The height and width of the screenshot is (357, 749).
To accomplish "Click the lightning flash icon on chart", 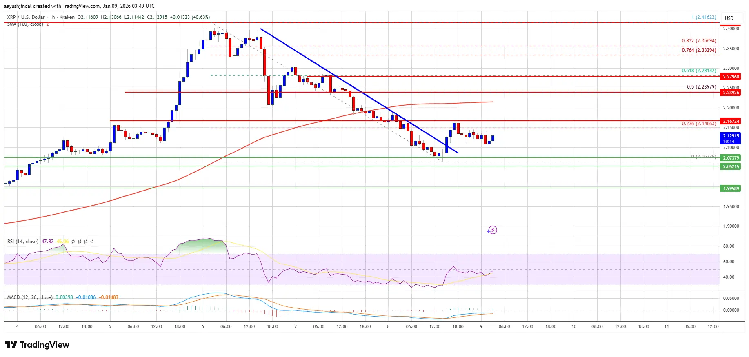I will (x=492, y=230).
